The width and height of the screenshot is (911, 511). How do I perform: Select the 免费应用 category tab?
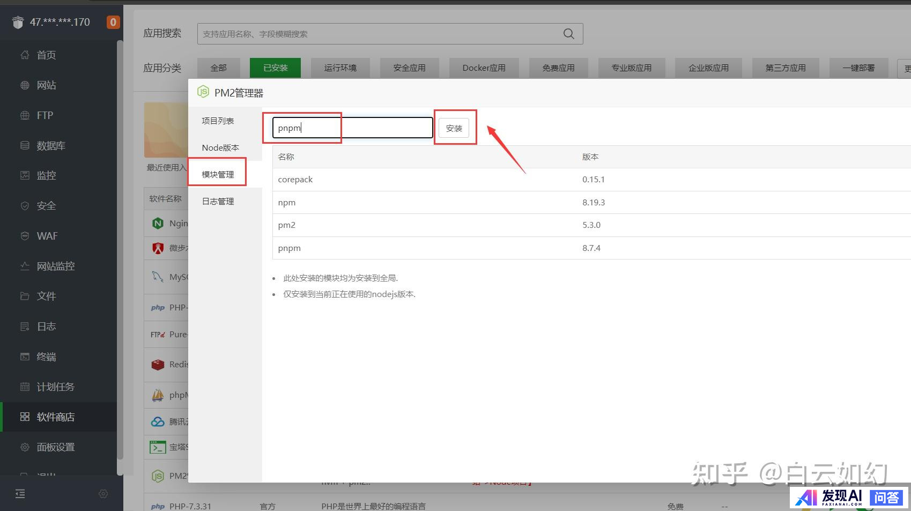pyautogui.click(x=558, y=68)
